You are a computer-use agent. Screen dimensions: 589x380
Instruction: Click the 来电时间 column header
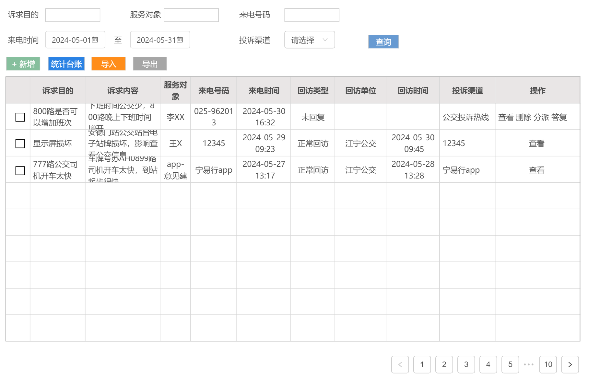[x=264, y=90]
